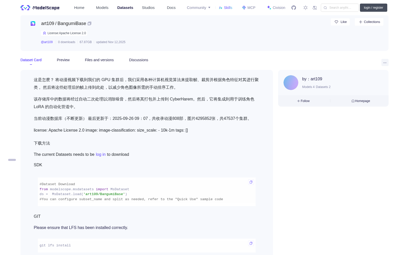
Task: Copy the git lfs install command
Action: tap(251, 243)
